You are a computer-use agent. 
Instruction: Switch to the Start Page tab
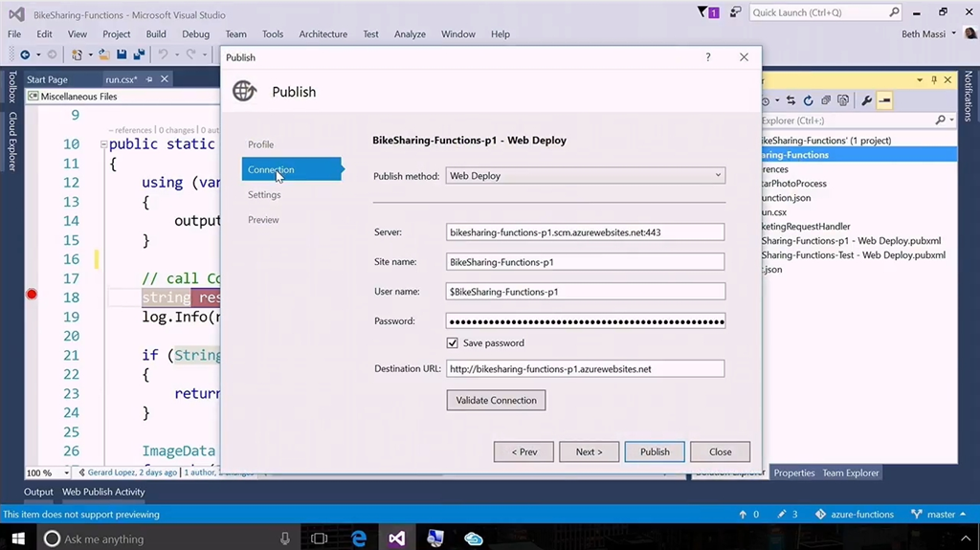pyautogui.click(x=47, y=79)
